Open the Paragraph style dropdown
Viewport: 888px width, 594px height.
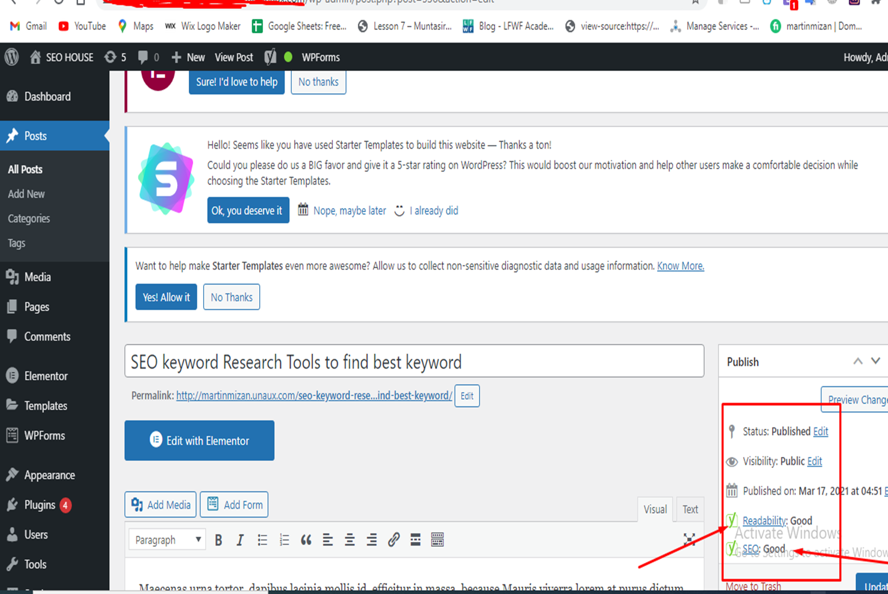pyautogui.click(x=167, y=539)
